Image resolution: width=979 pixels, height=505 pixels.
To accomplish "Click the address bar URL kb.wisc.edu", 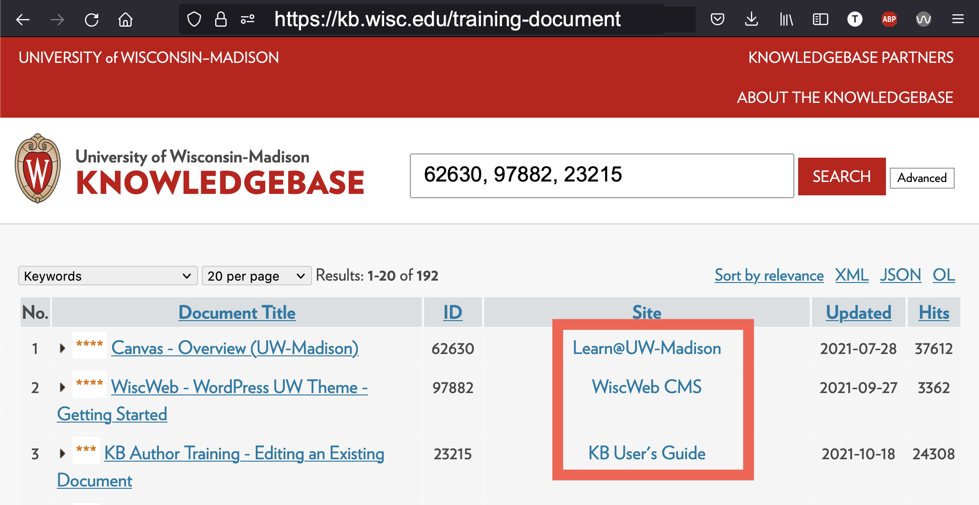I will point(447,20).
